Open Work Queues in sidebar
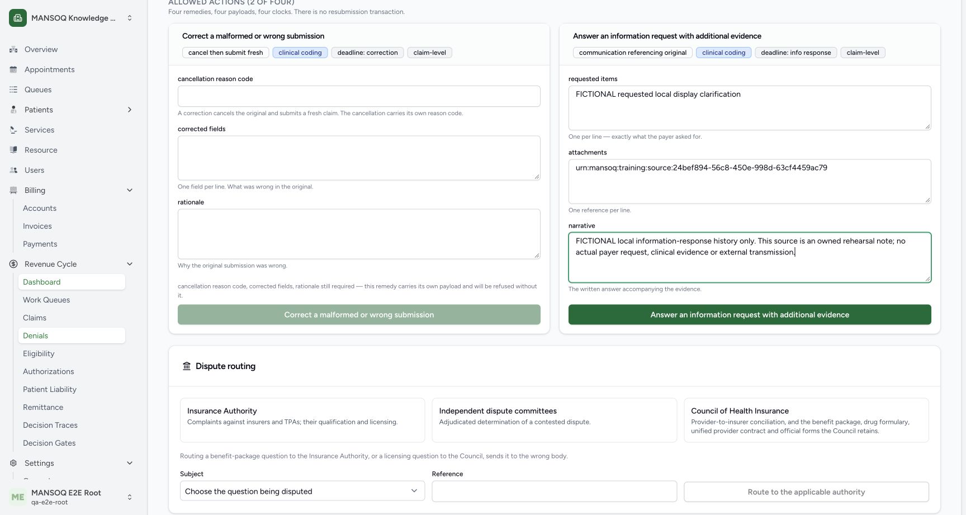The width and height of the screenshot is (966, 515). 46,300
